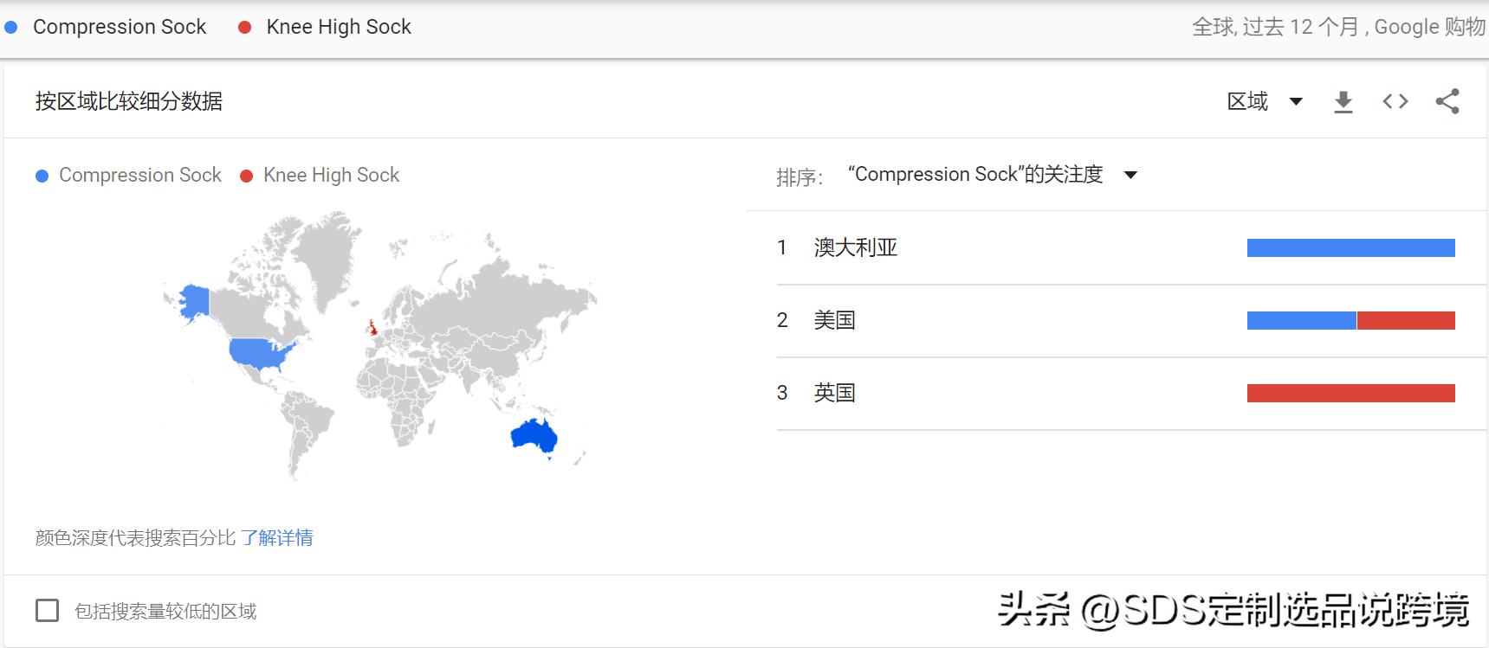The image size is (1489, 648).
Task: Click the 颜色深度代表搜索百分比 note
Action: coord(135,538)
